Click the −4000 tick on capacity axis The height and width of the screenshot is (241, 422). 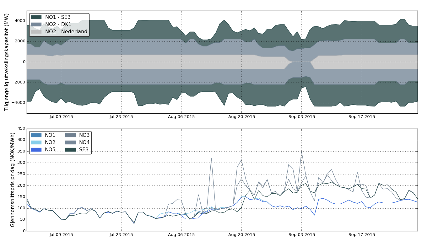[19, 103]
